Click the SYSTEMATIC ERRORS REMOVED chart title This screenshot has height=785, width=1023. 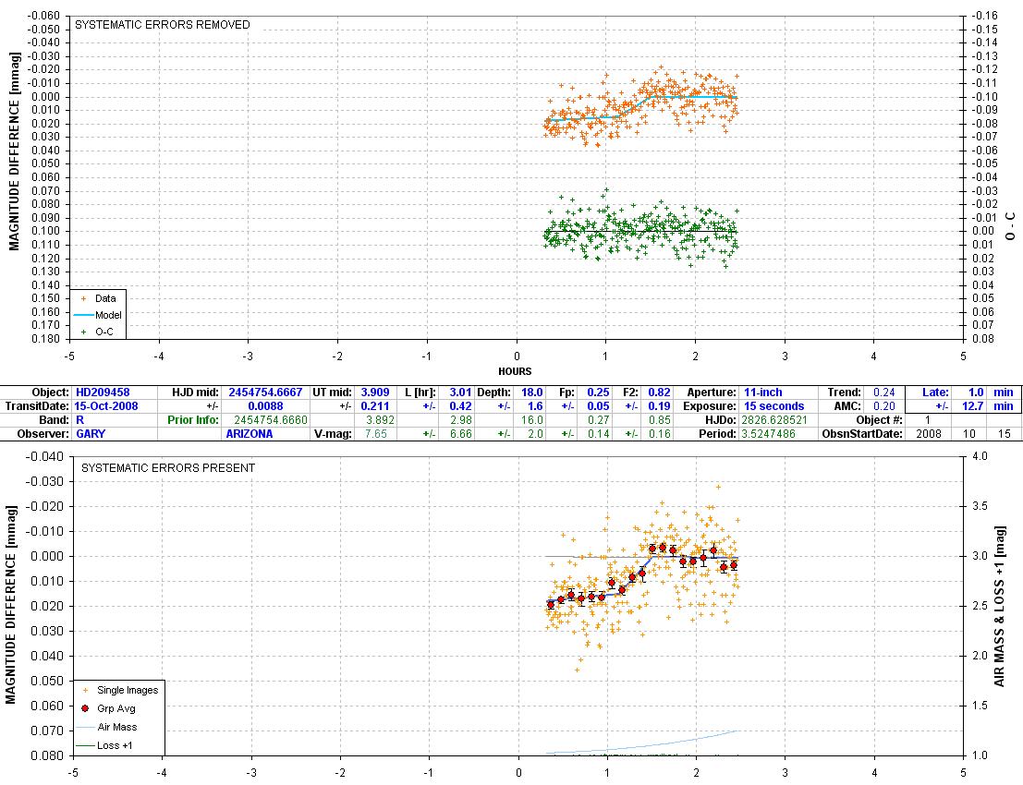click(x=162, y=25)
